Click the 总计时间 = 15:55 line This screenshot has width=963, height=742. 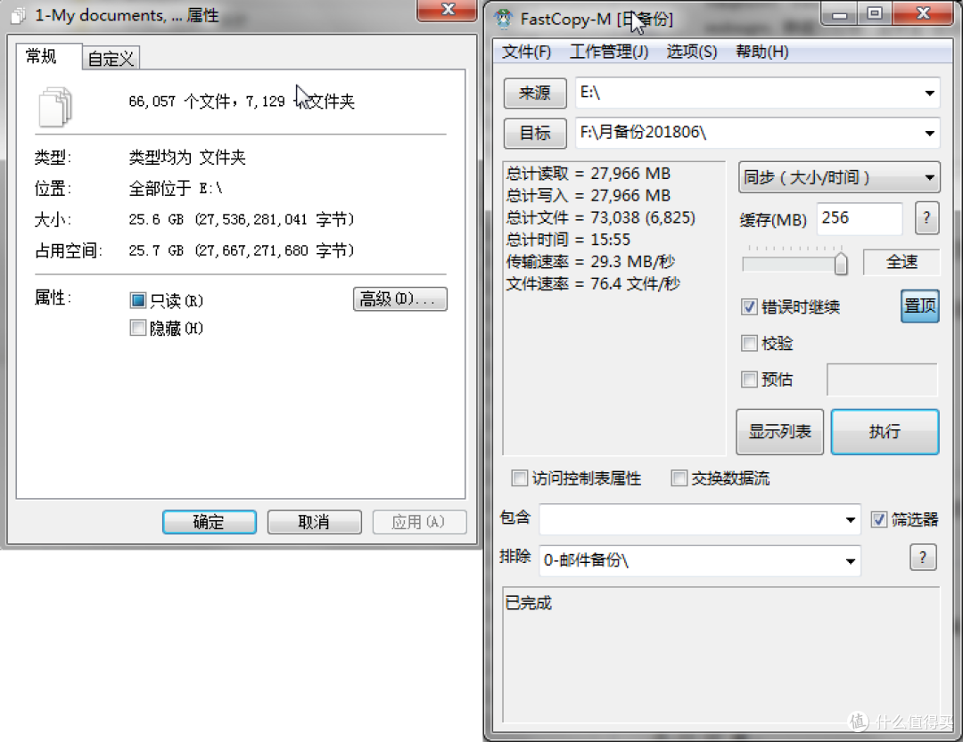pyautogui.click(x=568, y=240)
